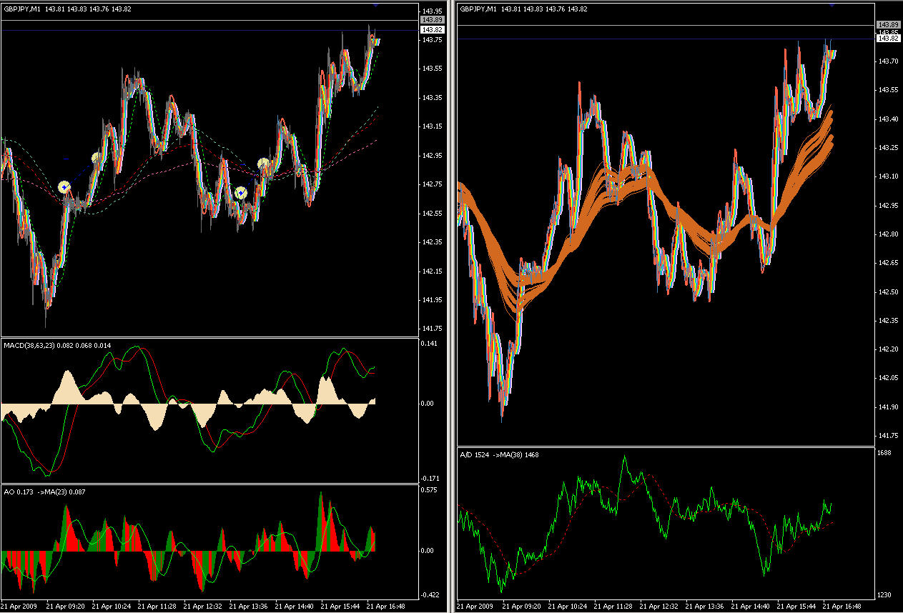The height and width of the screenshot is (613, 903).
Task: Click the 142.75 price scale label
Action: pyautogui.click(x=431, y=184)
